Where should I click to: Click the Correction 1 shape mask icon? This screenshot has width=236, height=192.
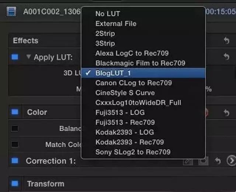tap(202, 161)
